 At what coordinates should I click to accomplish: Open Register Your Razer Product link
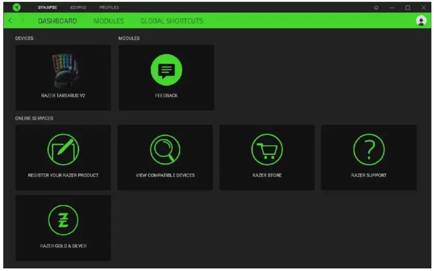coord(63,176)
